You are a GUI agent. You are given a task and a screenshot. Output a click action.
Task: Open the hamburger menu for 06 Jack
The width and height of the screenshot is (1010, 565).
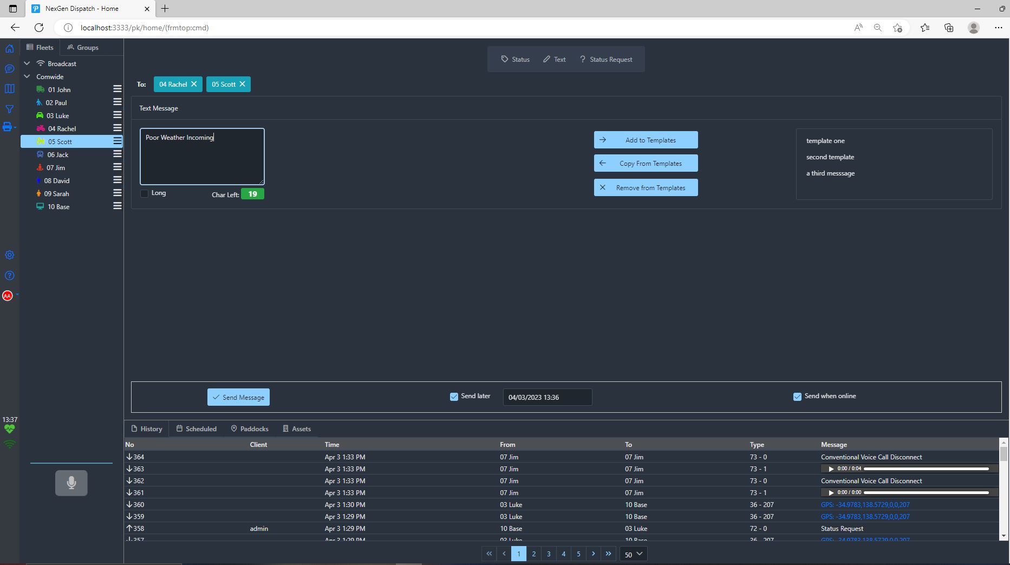pyautogui.click(x=117, y=154)
